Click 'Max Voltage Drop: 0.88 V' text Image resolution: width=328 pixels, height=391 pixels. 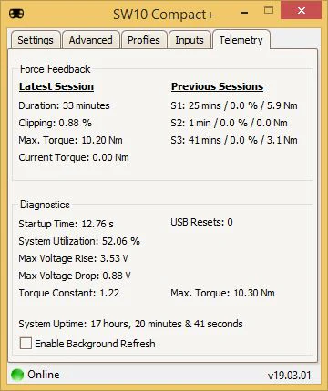pos(75,276)
